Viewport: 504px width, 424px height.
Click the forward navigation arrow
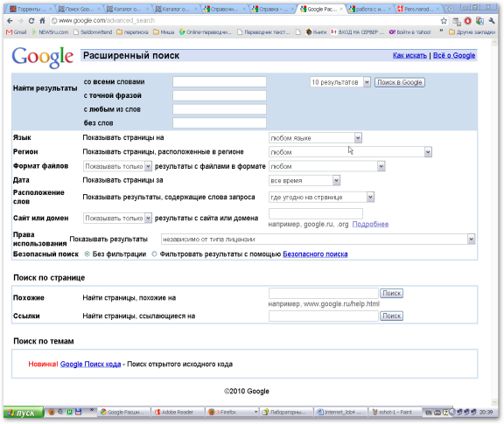click(21, 21)
